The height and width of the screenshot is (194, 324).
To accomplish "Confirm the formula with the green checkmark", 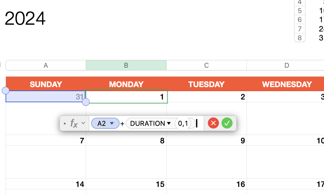I will pos(227,123).
